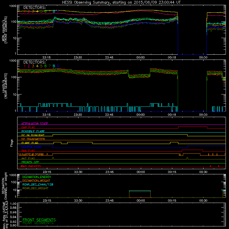Click the '0.94' livetime y-axis value
The image size is (229, 229).
click(x=13, y=217)
